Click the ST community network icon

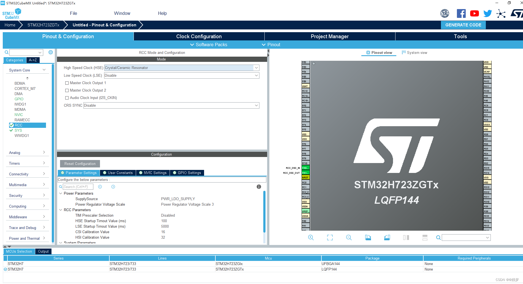point(501,13)
